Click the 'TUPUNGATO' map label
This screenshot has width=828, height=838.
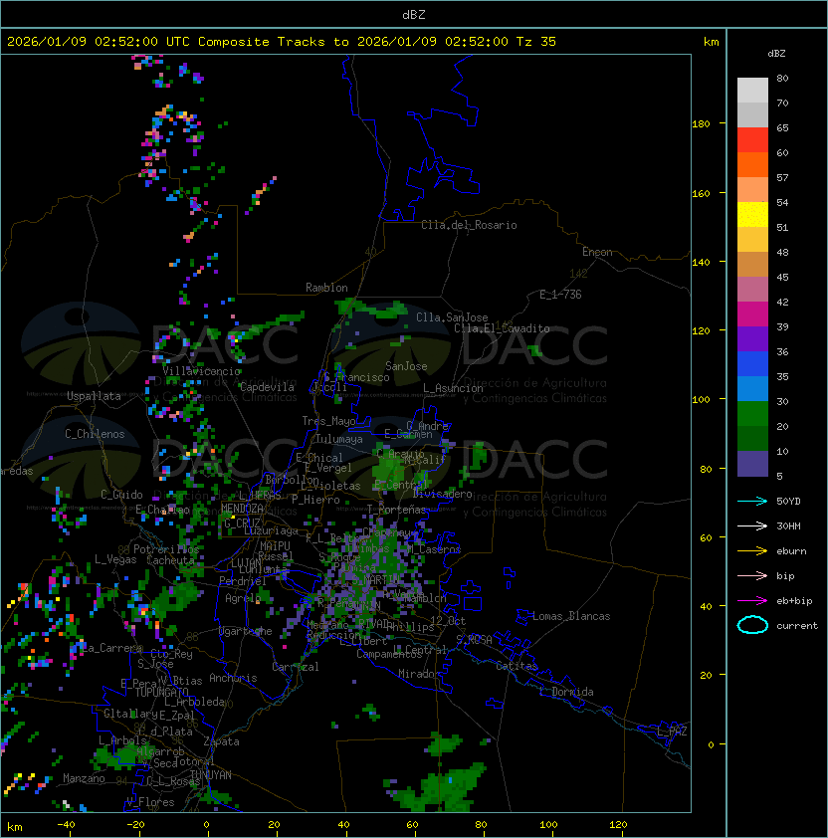click(x=161, y=692)
